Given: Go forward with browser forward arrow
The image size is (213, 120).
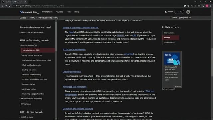Looking at the screenshot, I should pos(6,6).
